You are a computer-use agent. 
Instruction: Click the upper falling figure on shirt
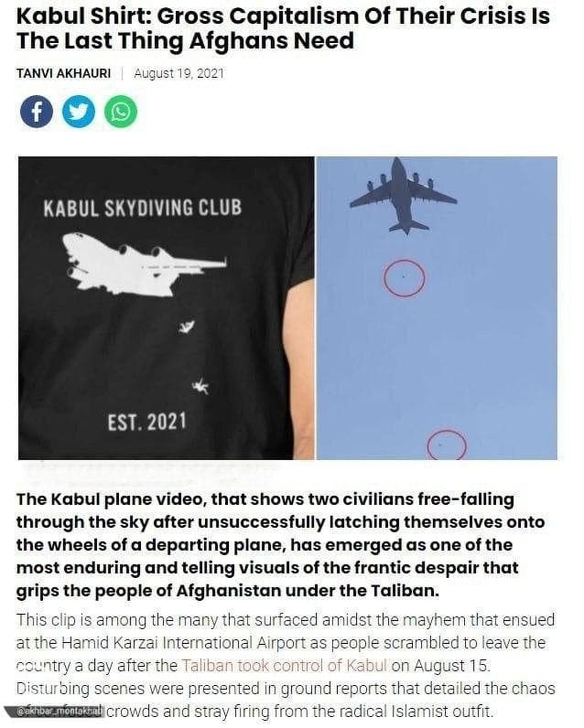[186, 327]
